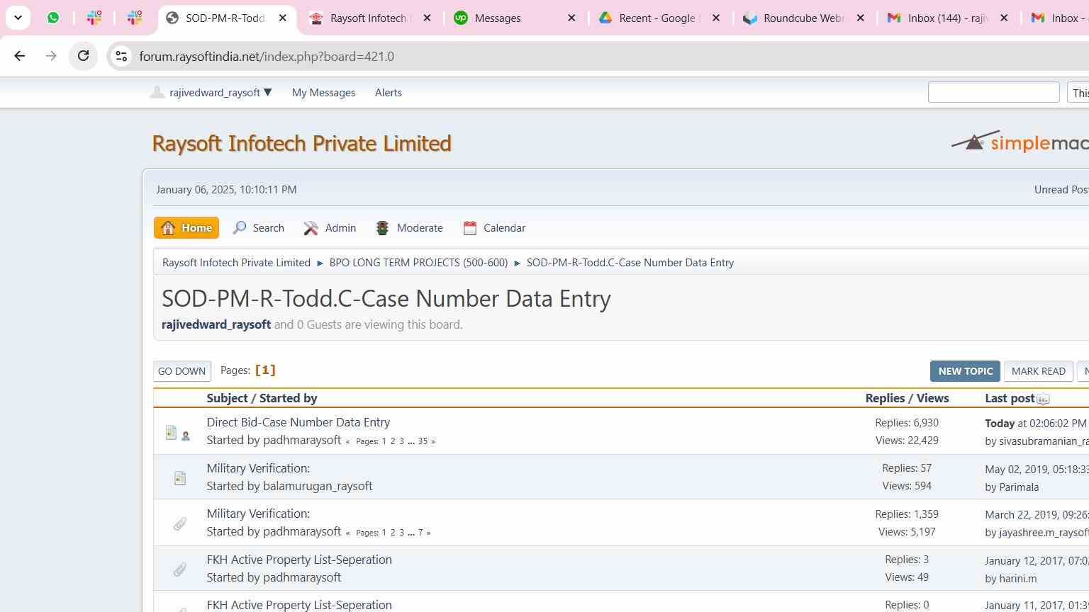
Task: Switch to the first Slack tab
Action: click(x=94, y=18)
